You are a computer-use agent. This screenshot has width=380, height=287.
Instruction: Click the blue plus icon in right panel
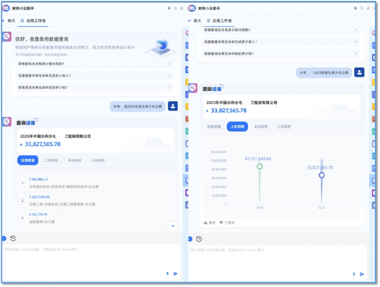click(190, 239)
